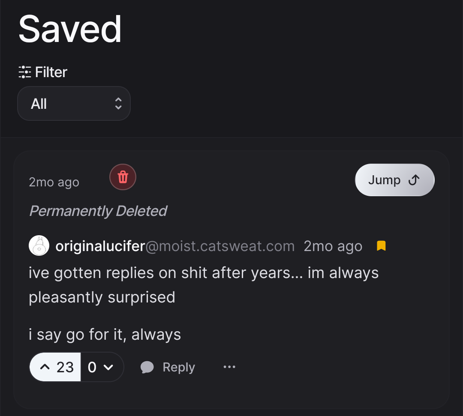Click the comment's 2mo ago timestamp
463x416 pixels.
(333, 246)
